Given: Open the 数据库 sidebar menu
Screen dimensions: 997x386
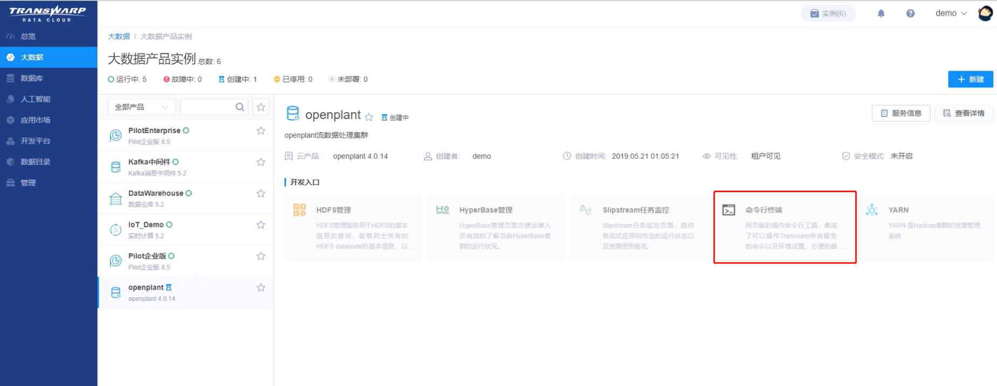Looking at the screenshot, I should click(49, 78).
